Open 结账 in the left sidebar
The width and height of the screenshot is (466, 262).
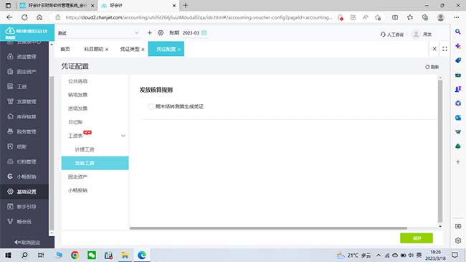[22, 146]
